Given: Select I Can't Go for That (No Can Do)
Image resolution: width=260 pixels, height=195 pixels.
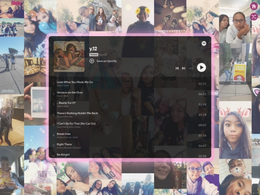Looking at the screenshot, I should [76, 124].
